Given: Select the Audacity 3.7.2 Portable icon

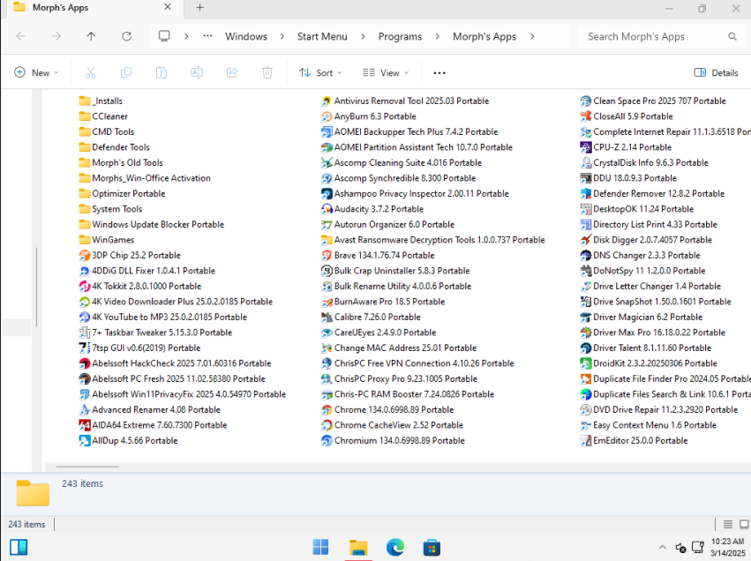Looking at the screenshot, I should [x=327, y=209].
